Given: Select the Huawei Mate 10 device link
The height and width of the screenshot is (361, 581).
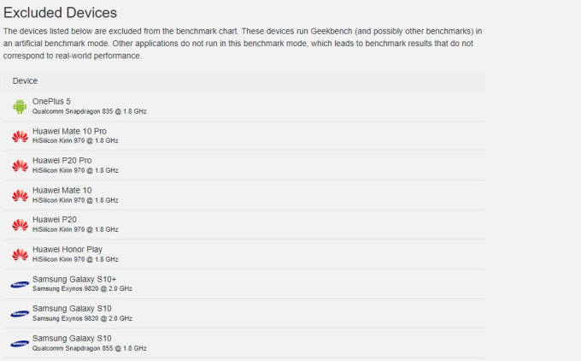Looking at the screenshot, I should point(62,190).
